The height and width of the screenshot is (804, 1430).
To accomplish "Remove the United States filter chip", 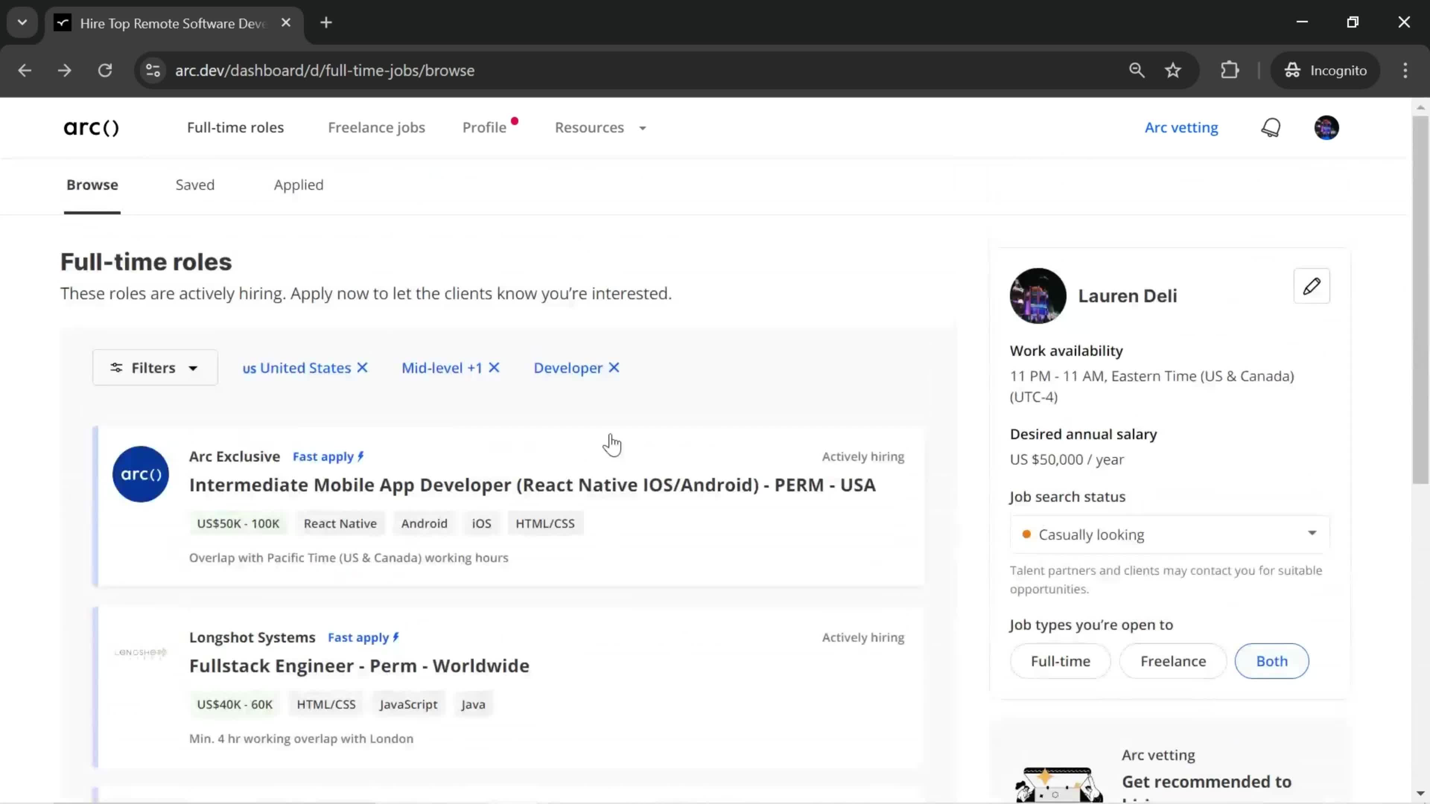I will point(362,368).
